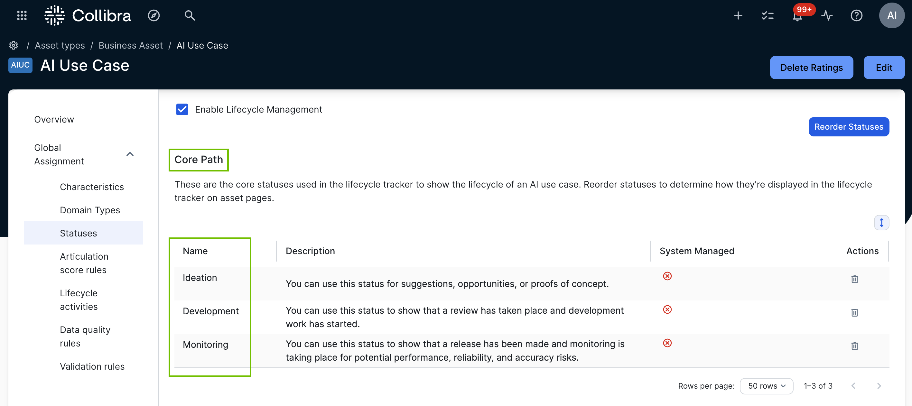Click the Delete Ratings button
This screenshot has width=912, height=406.
coord(812,68)
